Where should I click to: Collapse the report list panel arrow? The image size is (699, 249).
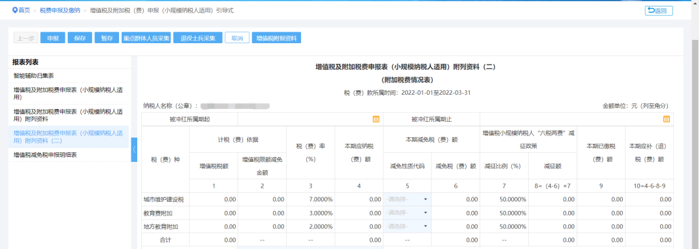(x=134, y=150)
